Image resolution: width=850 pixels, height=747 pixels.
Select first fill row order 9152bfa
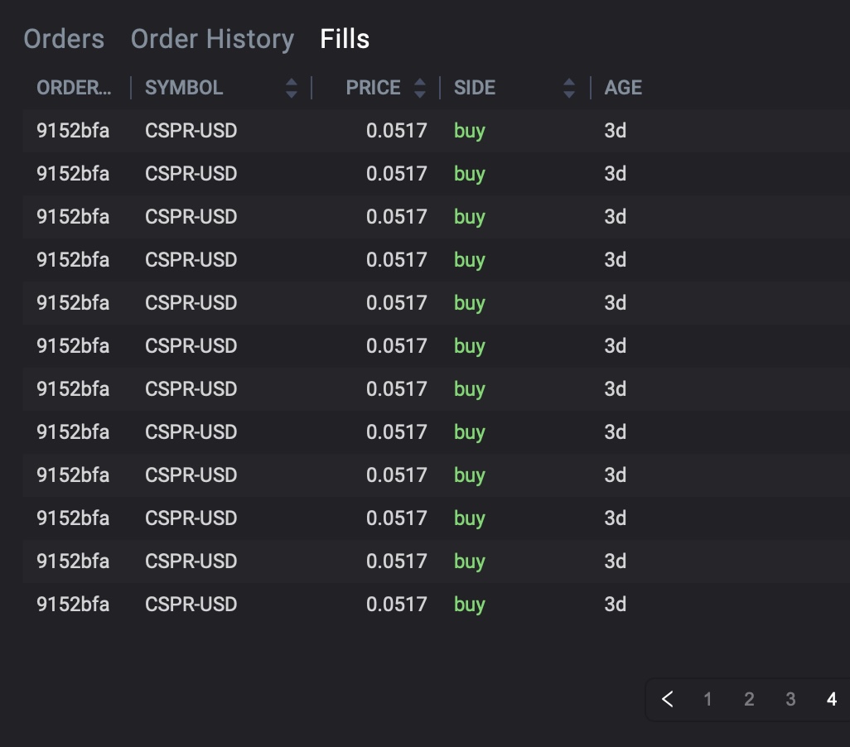[73, 131]
